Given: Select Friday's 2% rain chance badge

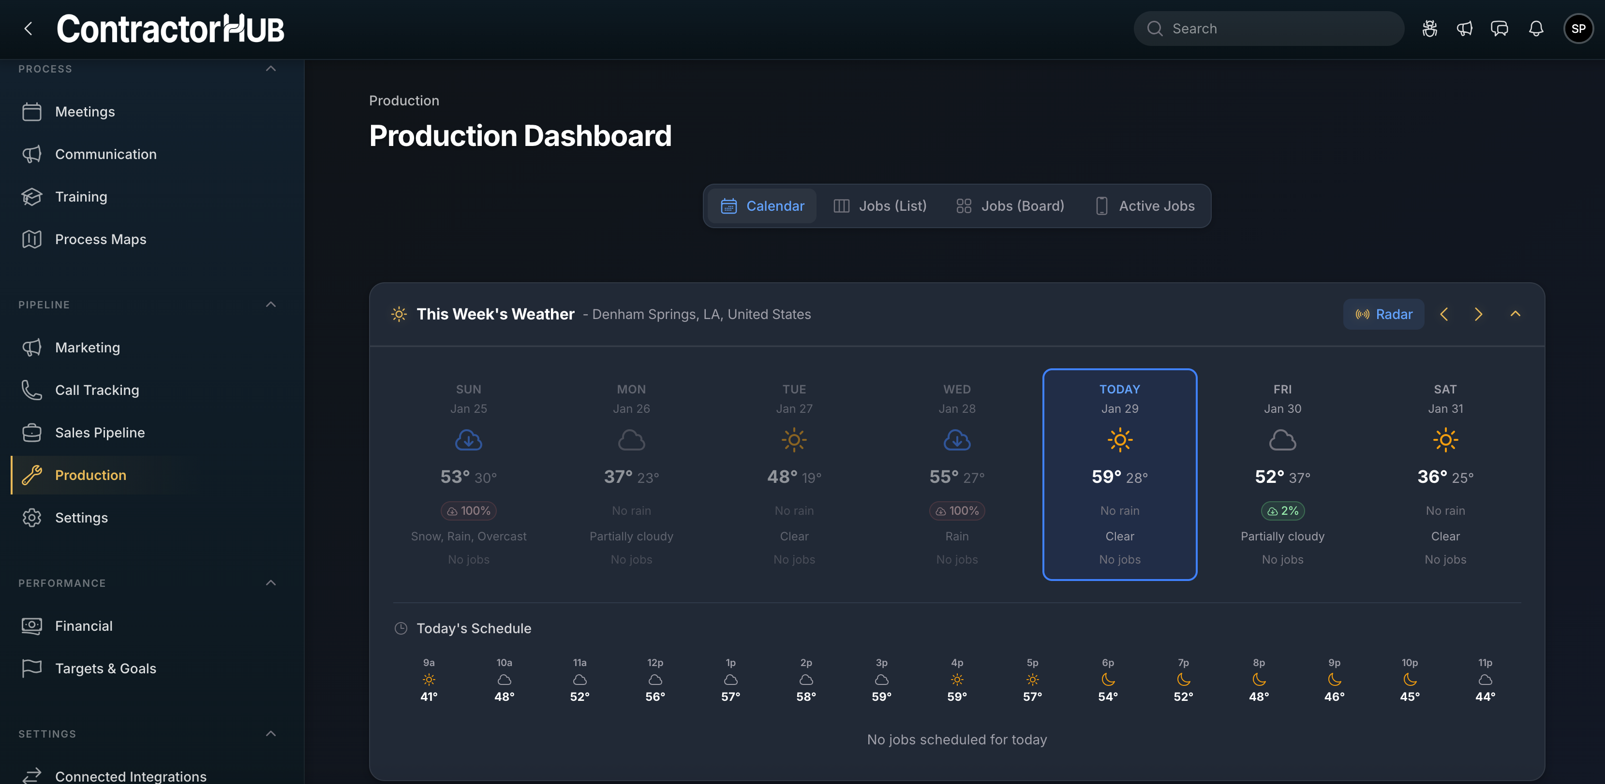Looking at the screenshot, I should tap(1283, 510).
